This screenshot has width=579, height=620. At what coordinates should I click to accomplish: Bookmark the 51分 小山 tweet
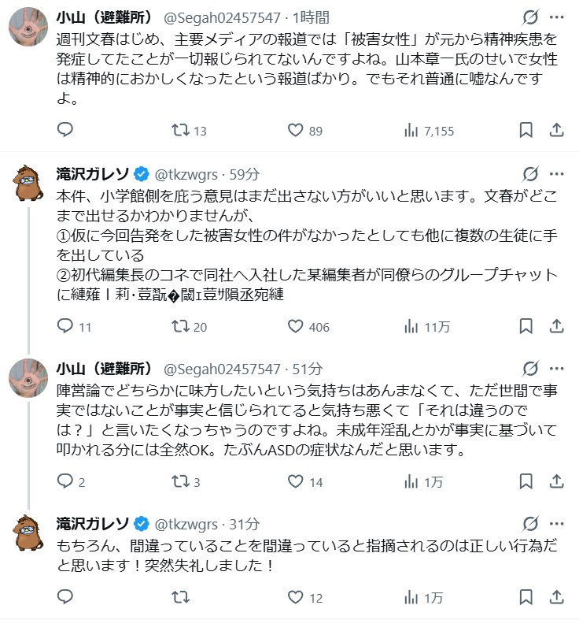coord(527,481)
